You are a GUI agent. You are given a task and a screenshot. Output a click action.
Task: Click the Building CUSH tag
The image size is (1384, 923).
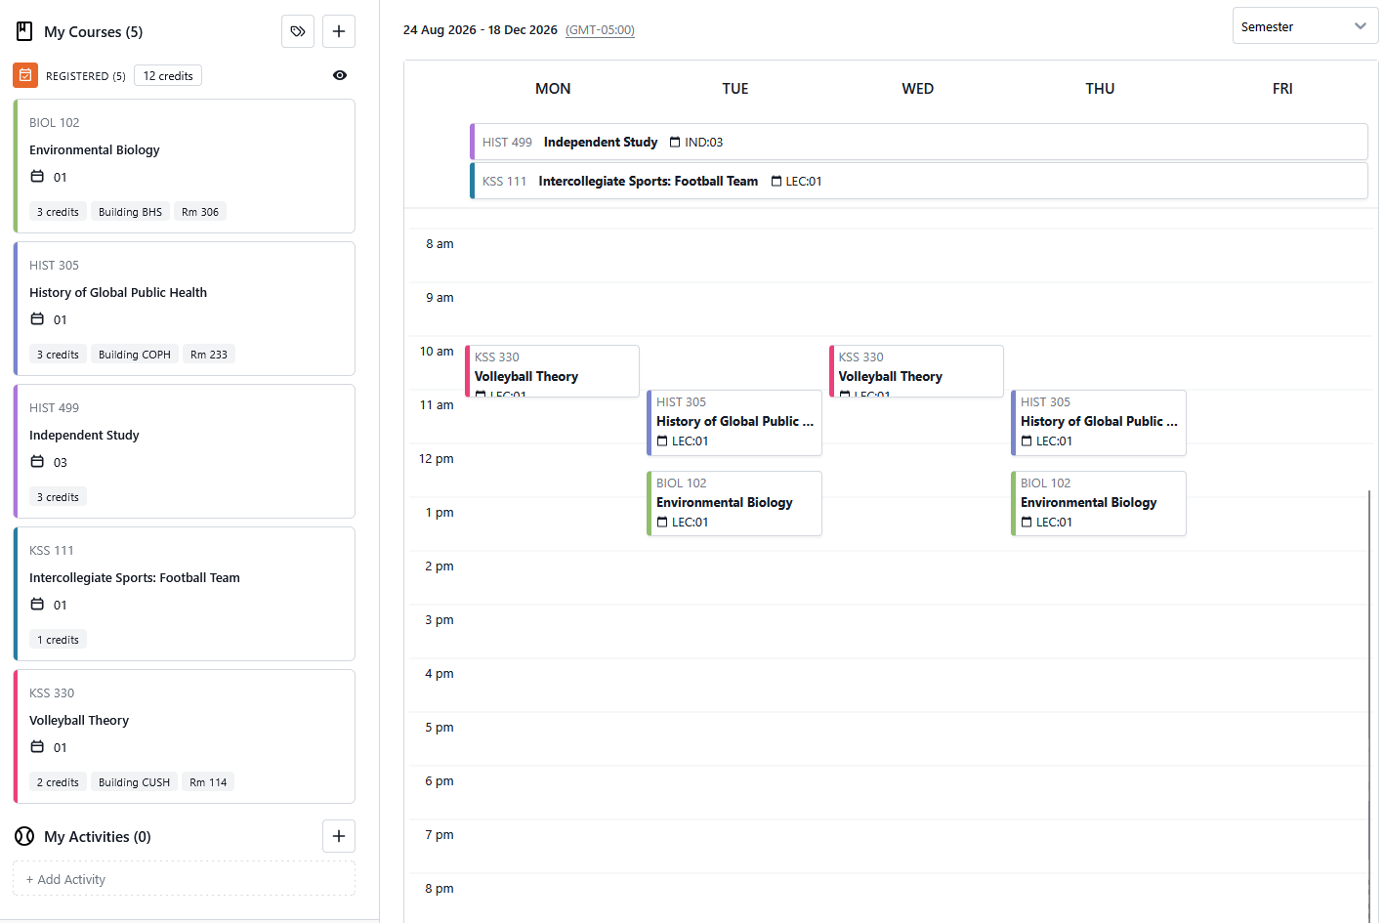[x=134, y=782]
